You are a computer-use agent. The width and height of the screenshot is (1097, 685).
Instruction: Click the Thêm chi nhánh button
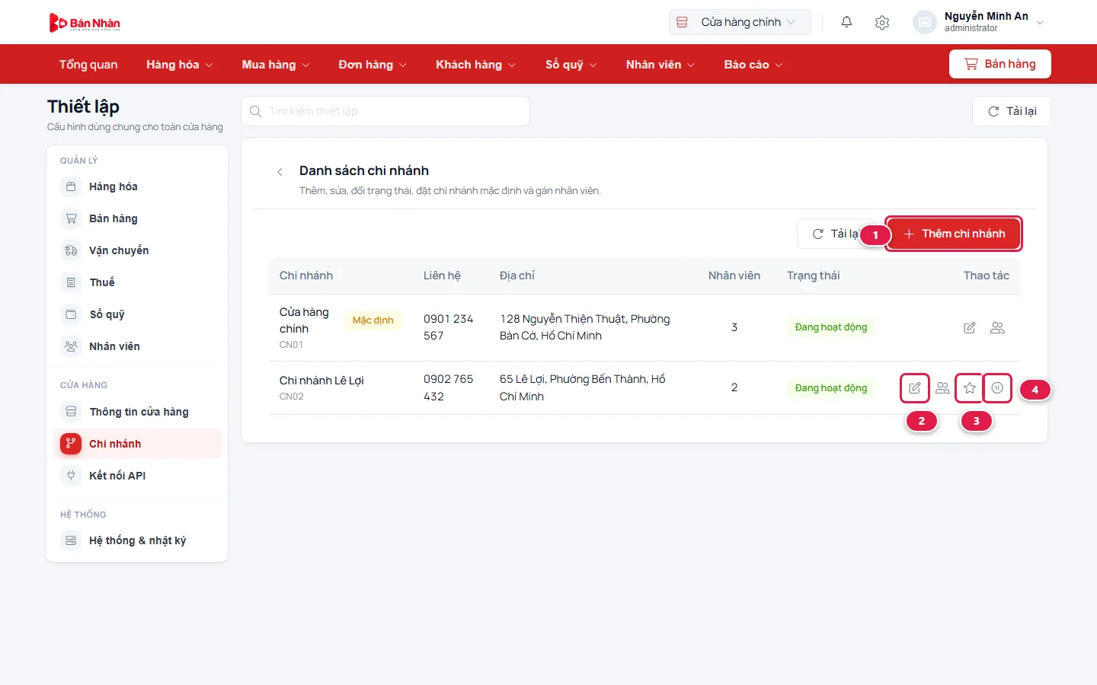pyautogui.click(x=954, y=234)
